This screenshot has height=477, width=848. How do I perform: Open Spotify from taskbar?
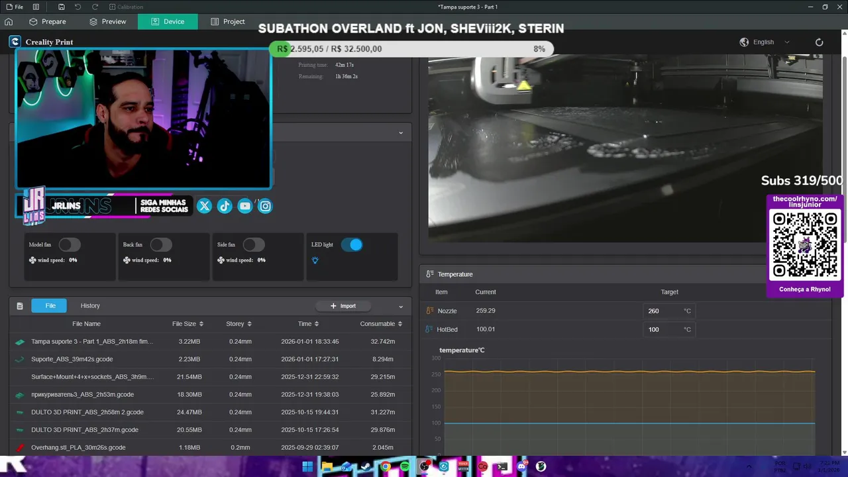pyautogui.click(x=405, y=466)
